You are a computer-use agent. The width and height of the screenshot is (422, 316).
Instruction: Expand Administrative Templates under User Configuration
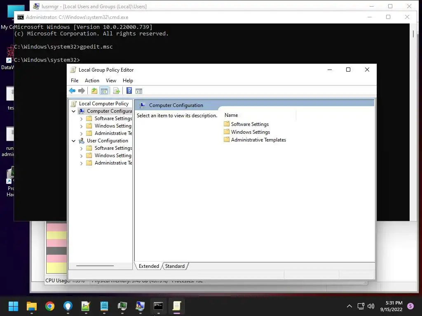[x=81, y=163]
